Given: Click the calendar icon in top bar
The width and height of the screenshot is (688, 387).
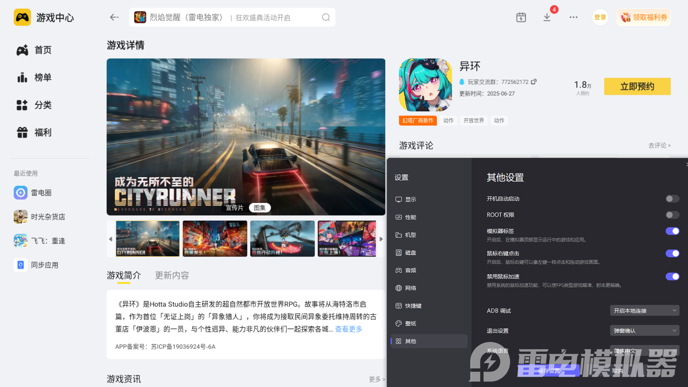Looking at the screenshot, I should (x=521, y=17).
